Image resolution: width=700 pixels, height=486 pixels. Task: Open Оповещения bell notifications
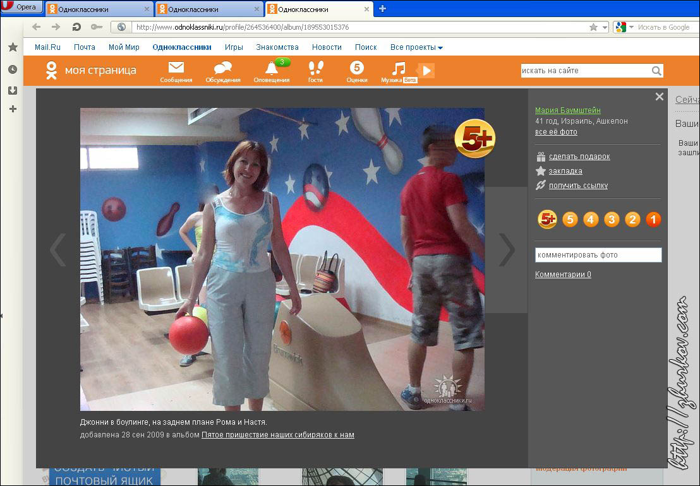point(272,68)
